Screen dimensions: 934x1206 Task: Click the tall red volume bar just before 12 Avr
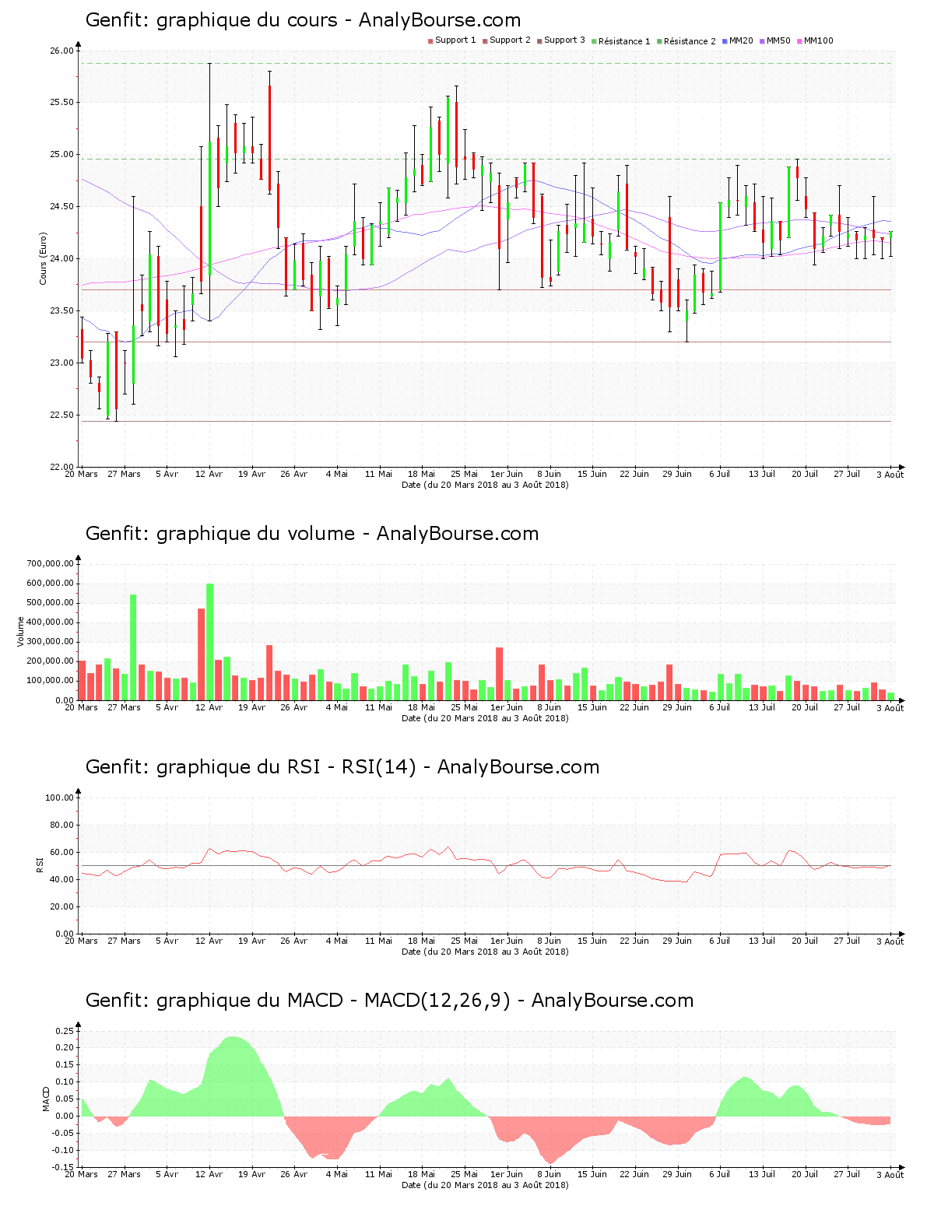tap(201, 654)
